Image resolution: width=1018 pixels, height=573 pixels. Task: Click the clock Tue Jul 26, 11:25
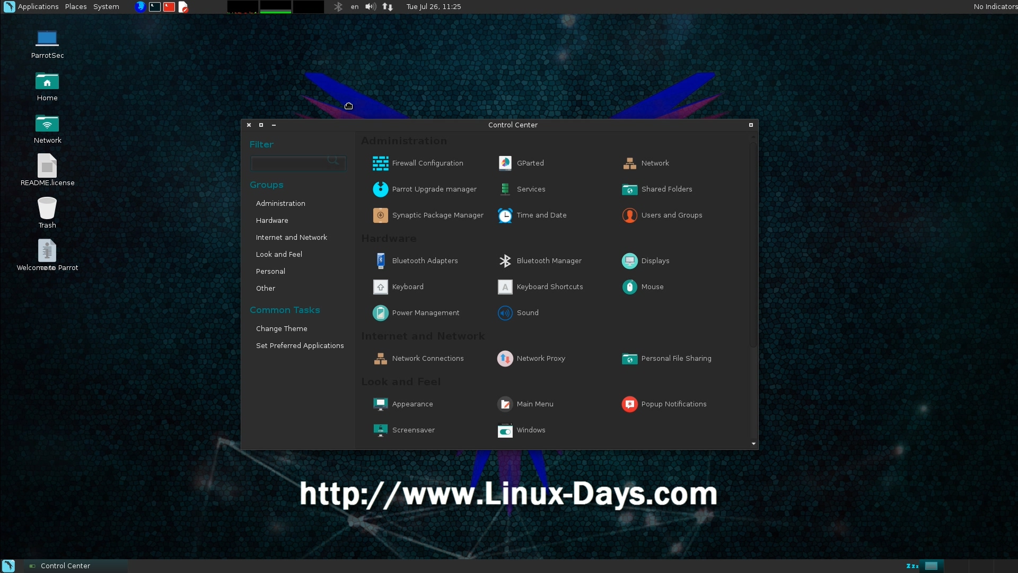pos(434,6)
